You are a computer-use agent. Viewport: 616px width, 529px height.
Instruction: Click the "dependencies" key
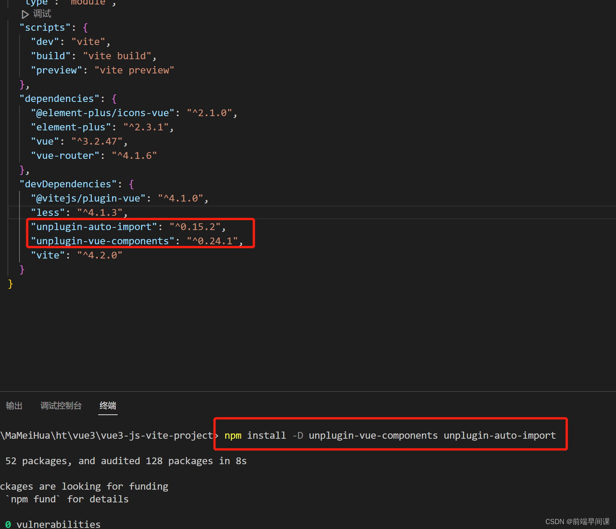[x=60, y=99]
